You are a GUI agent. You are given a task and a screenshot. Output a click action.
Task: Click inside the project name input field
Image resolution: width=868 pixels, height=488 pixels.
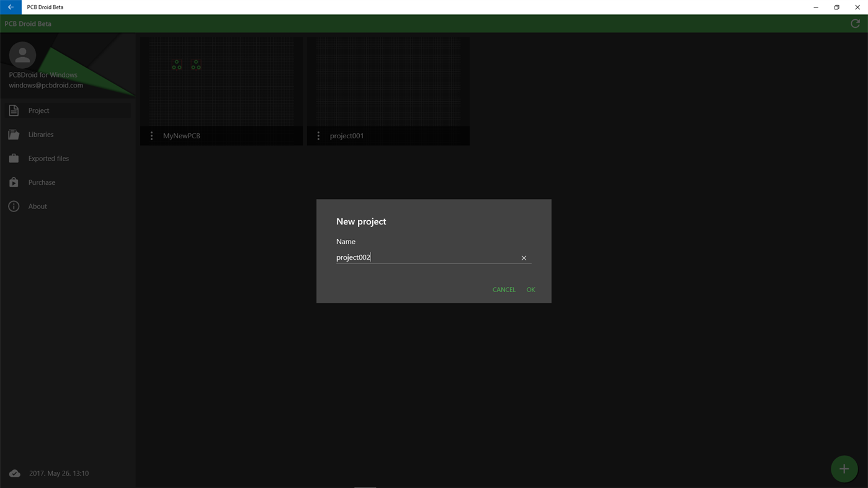(428, 257)
